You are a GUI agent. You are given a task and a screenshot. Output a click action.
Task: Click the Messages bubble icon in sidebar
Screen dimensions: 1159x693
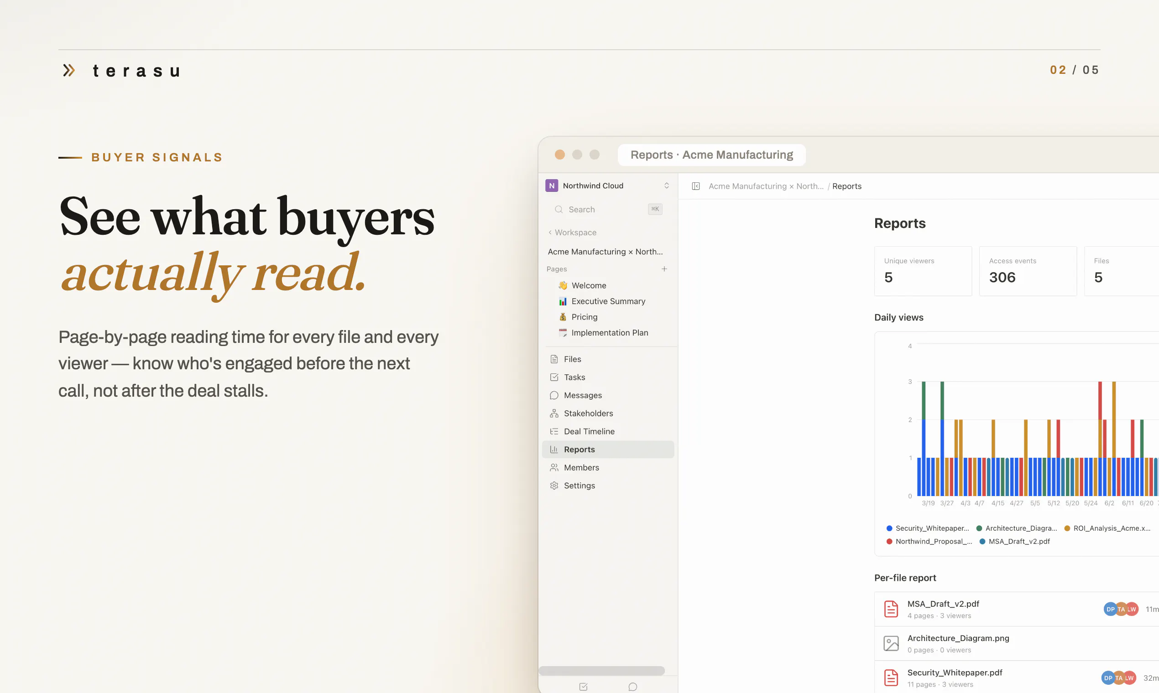pyautogui.click(x=554, y=396)
